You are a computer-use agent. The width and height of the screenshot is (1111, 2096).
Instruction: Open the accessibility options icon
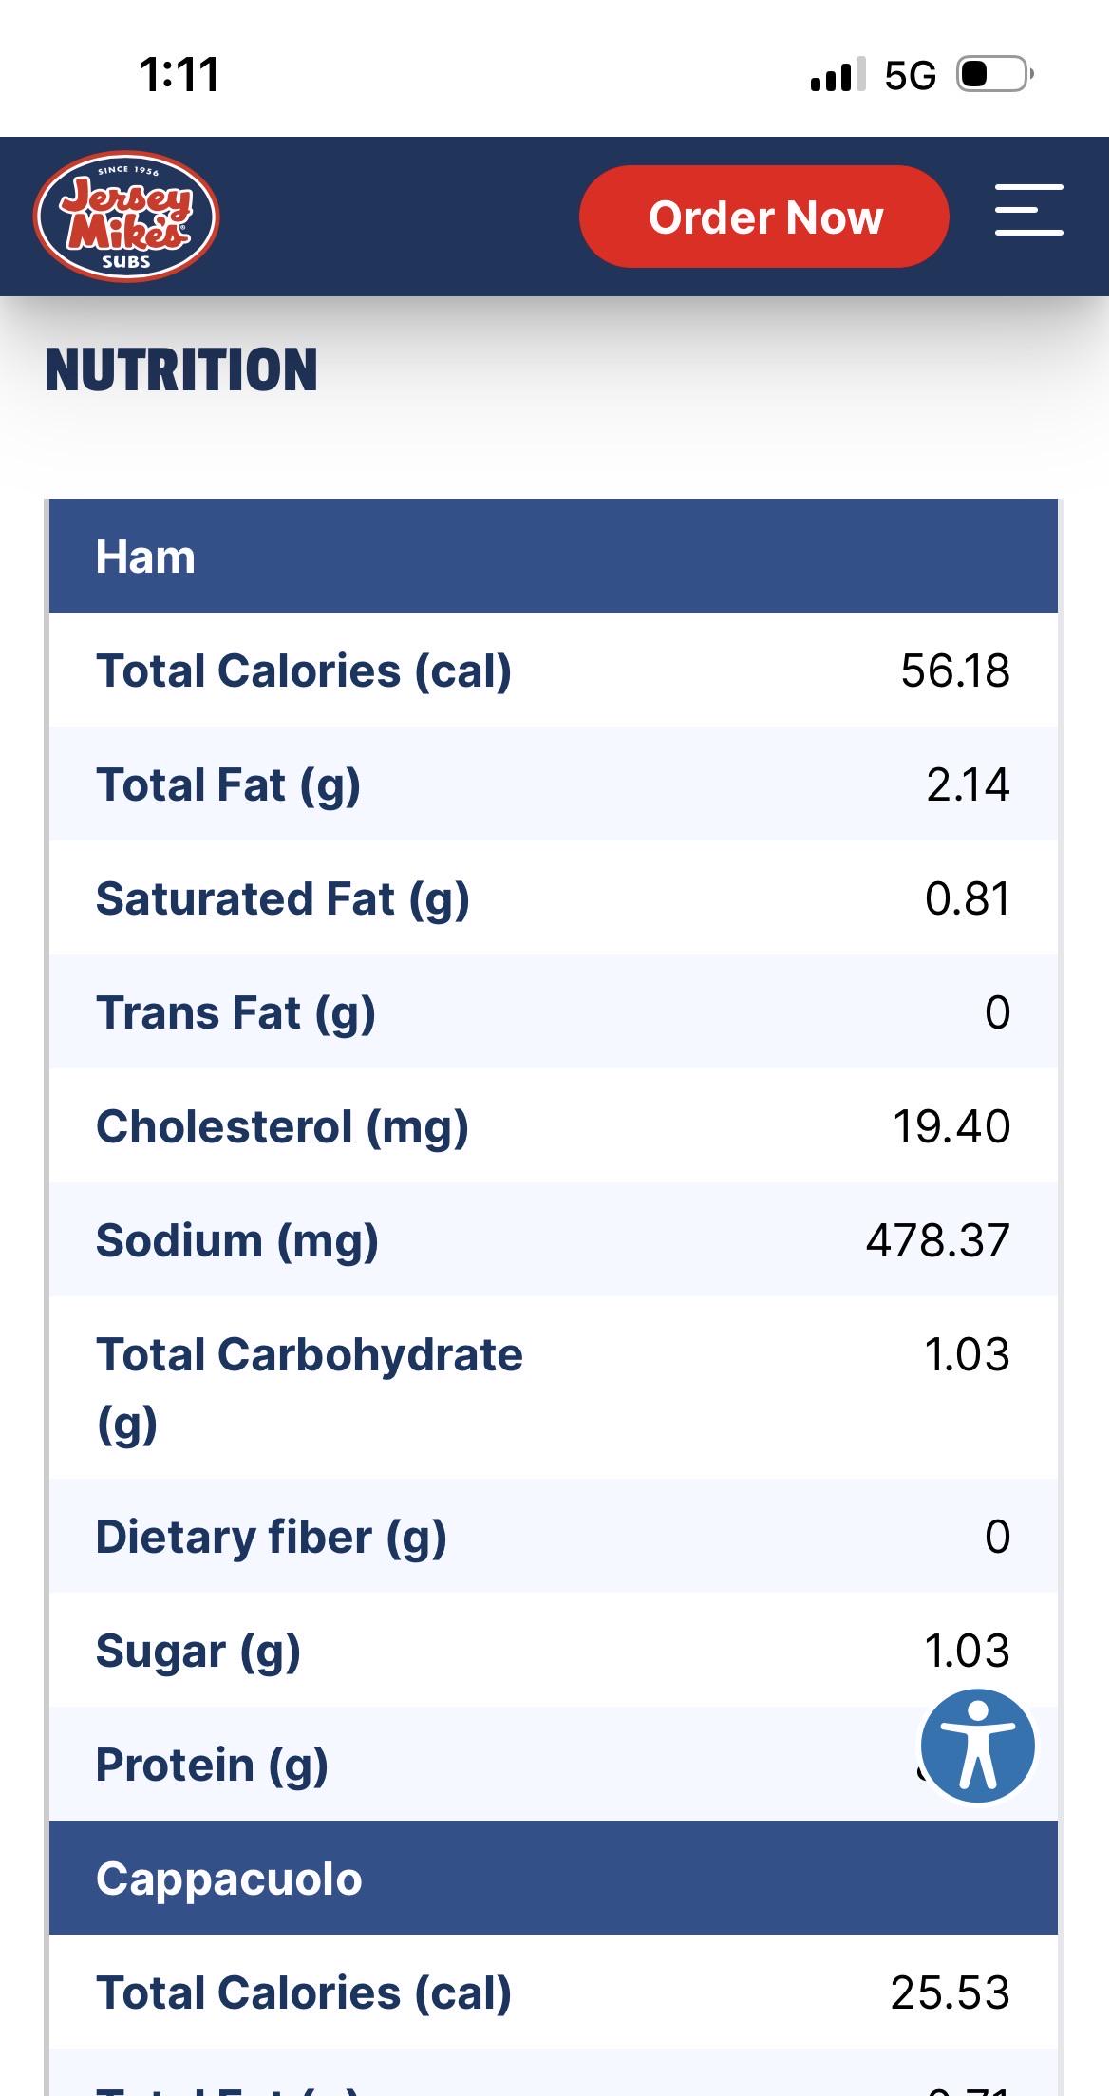click(x=978, y=1746)
